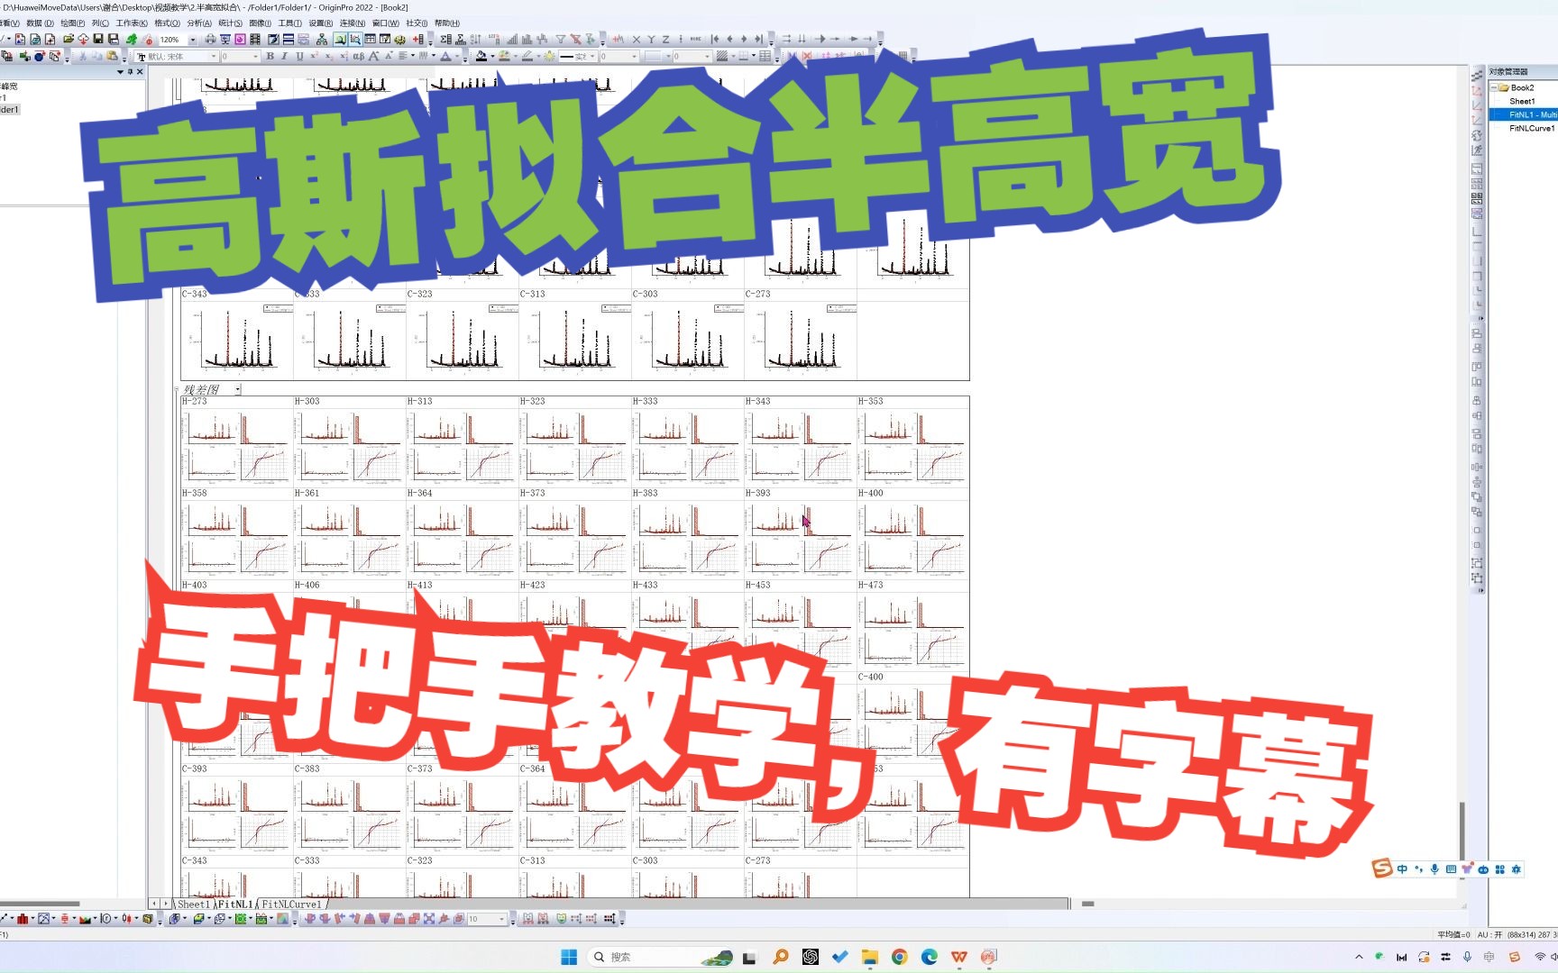
Task: Set column as Y icon
Action: click(x=651, y=39)
